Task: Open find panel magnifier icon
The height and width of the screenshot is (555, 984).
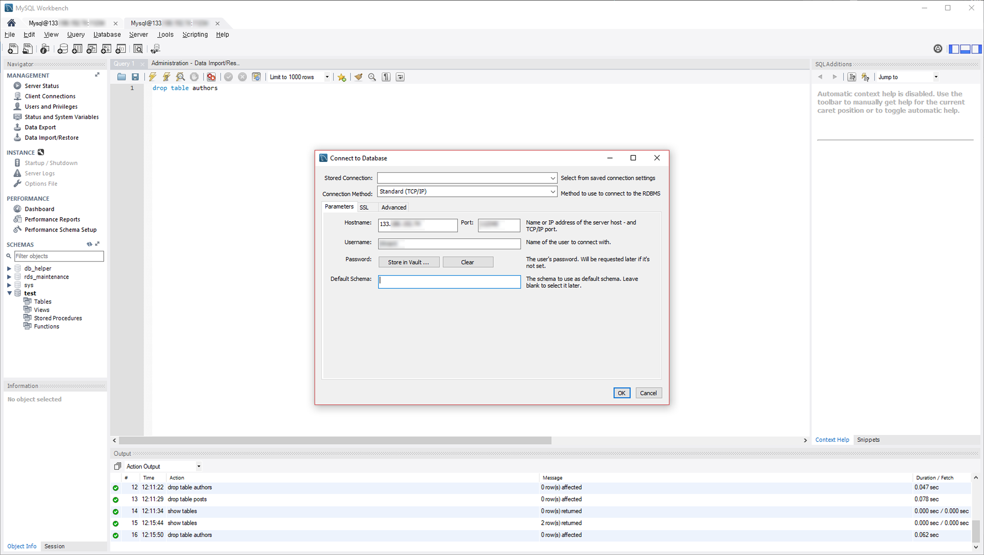Action: click(372, 77)
